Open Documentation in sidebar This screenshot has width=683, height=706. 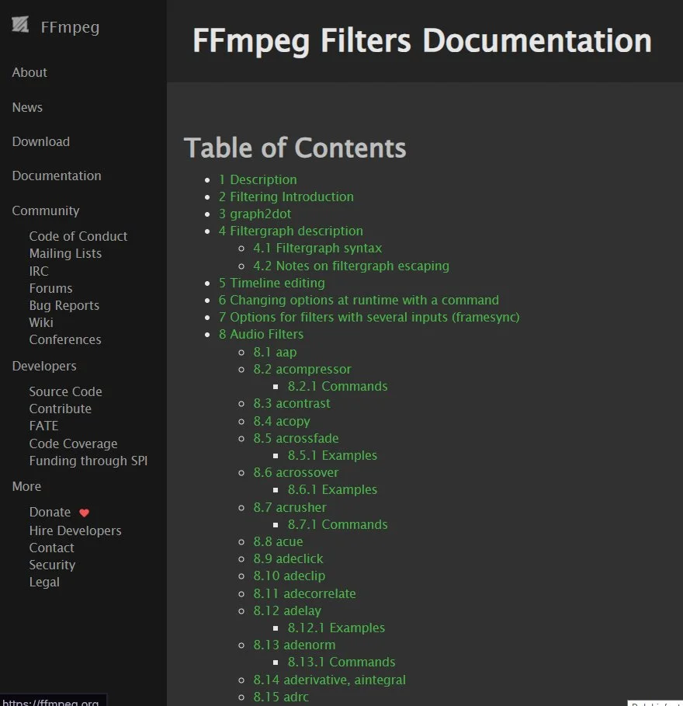(x=57, y=176)
